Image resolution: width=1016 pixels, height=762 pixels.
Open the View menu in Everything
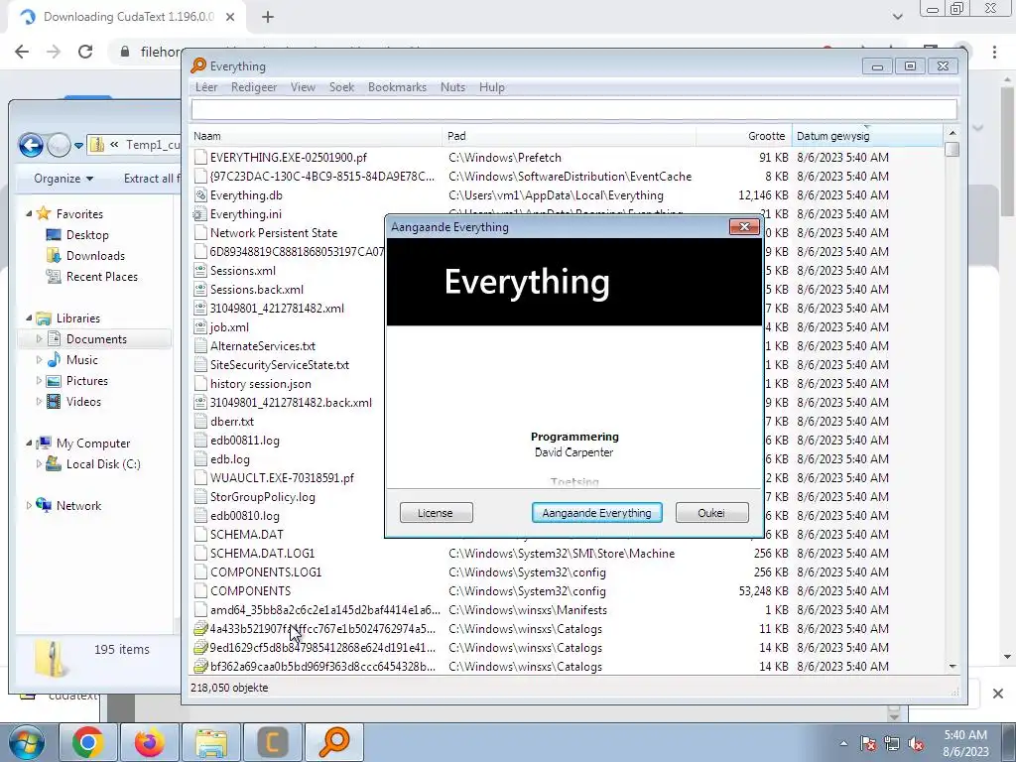click(303, 87)
